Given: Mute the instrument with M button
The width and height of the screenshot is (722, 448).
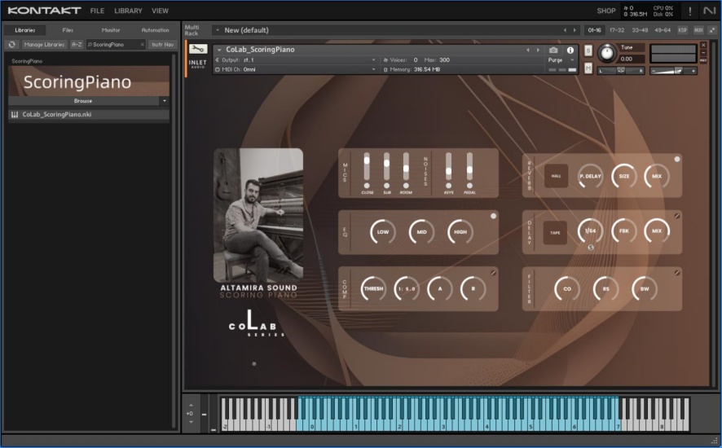Looking at the screenshot, I should click(588, 68).
